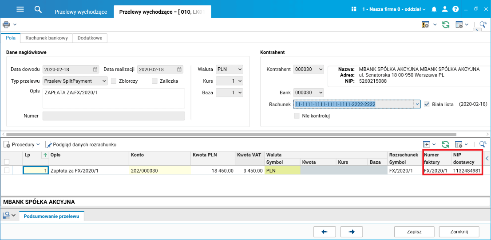This screenshot has height=240, width=491.
Task: Enable the Zbiorczy checkbox
Action: click(114, 81)
